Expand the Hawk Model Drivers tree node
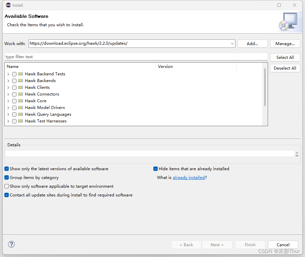The height and width of the screenshot is (257, 305). point(8,108)
